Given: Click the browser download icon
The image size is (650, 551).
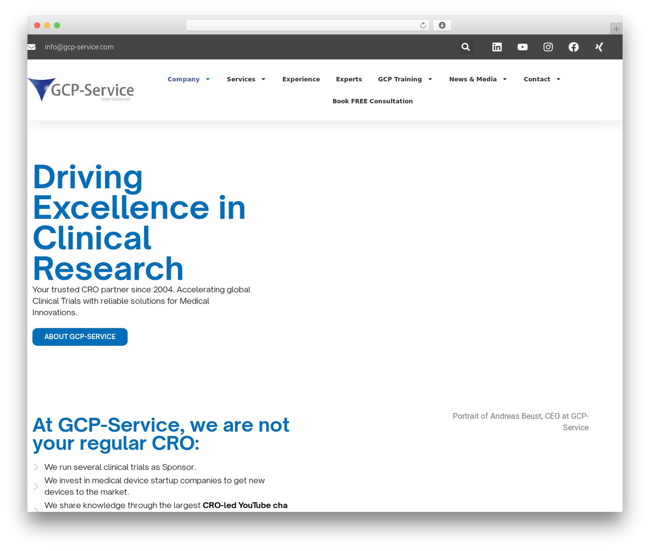Looking at the screenshot, I should [x=442, y=25].
